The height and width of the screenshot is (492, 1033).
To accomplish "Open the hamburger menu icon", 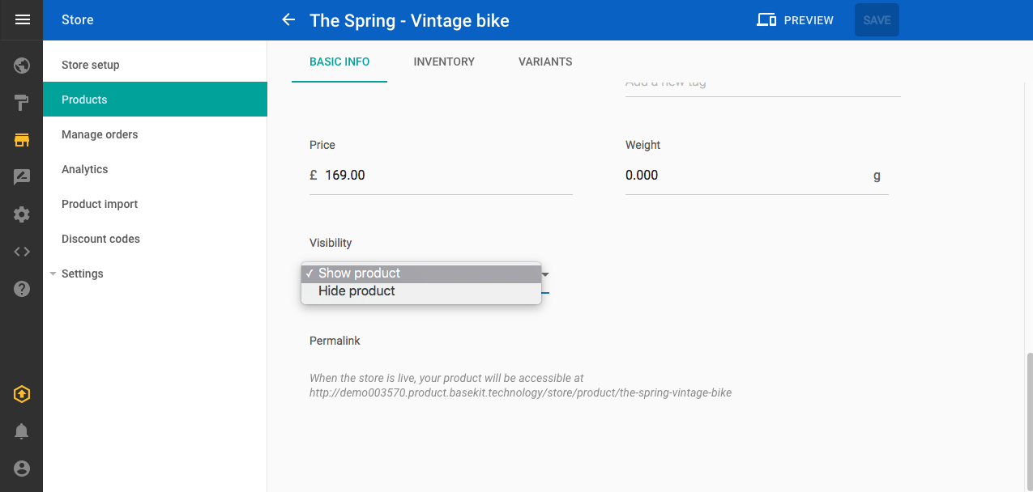I will coord(22,19).
